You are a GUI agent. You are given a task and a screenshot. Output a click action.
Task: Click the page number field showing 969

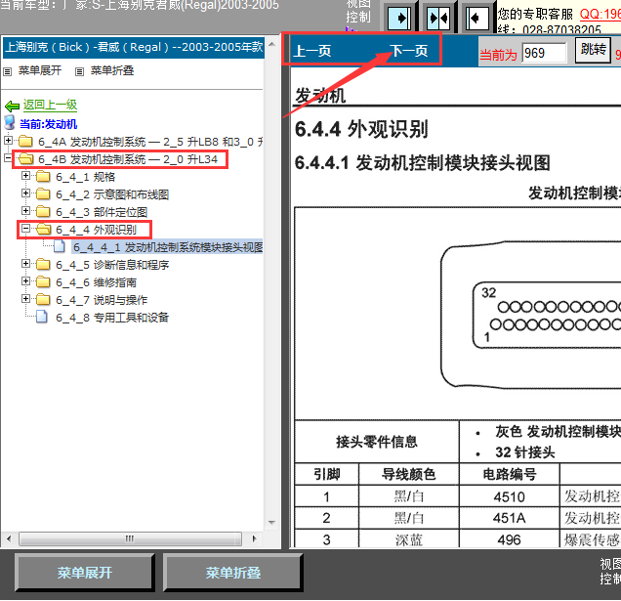pyautogui.click(x=544, y=53)
